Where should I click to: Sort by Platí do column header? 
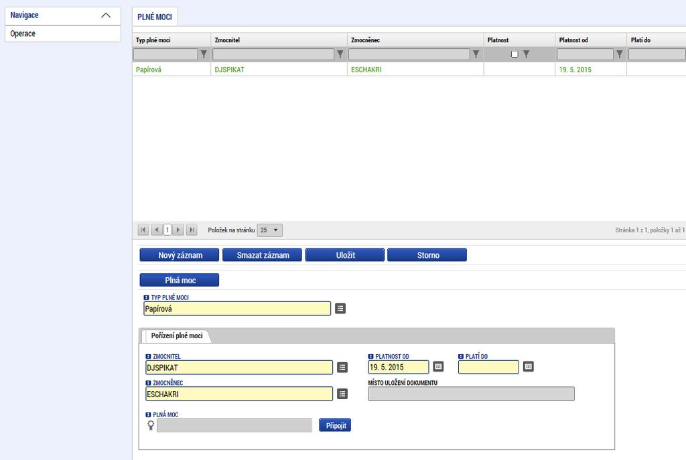tap(657, 40)
